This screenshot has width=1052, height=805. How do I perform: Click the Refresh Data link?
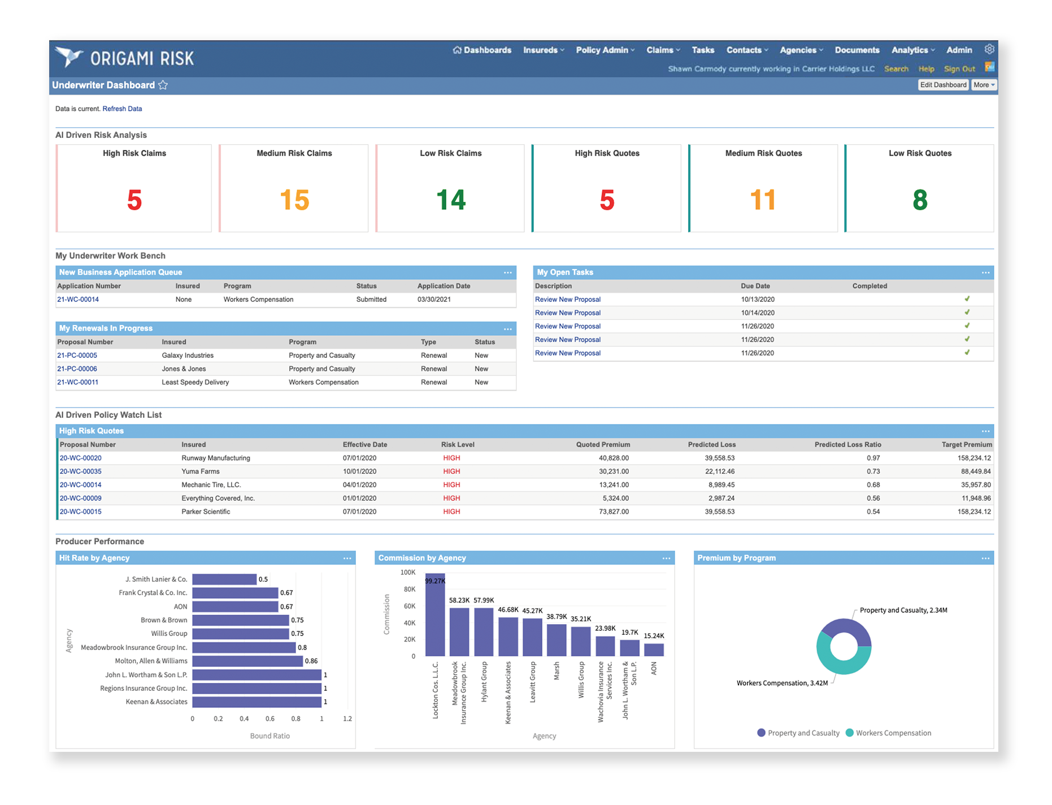click(x=122, y=109)
